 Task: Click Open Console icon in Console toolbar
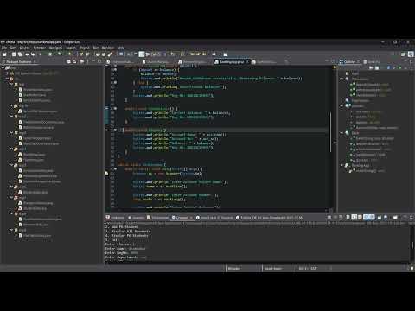click(395, 217)
